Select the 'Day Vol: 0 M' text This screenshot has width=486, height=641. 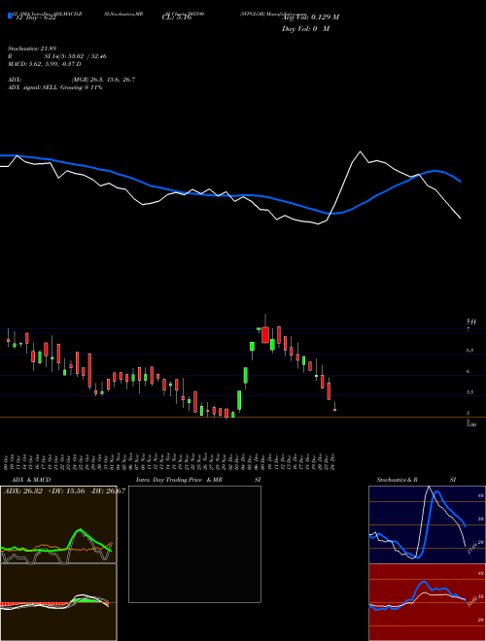(x=305, y=29)
